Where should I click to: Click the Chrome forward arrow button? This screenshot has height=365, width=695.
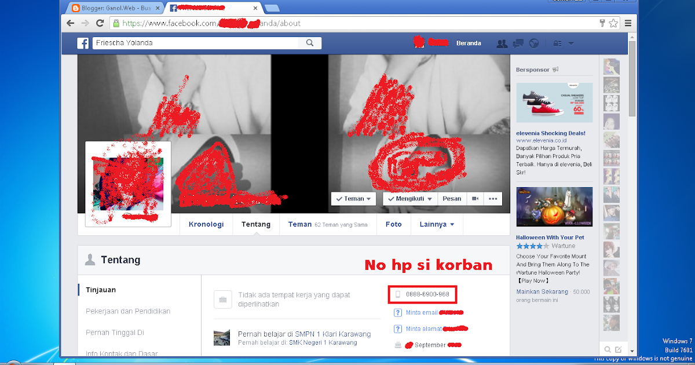pyautogui.click(x=85, y=23)
